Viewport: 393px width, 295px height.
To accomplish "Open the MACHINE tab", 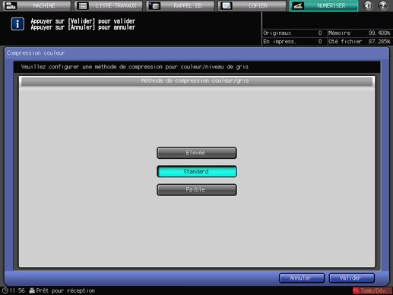I will click(36, 5).
